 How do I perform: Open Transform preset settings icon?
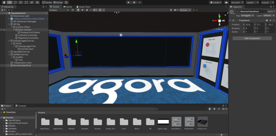pos(270,20)
